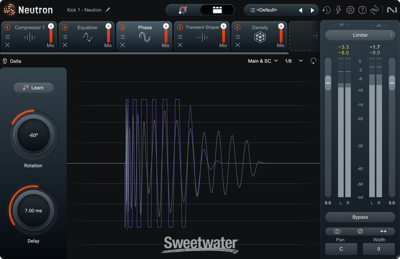Open the undo history
Viewport: 400px width, 259px height.
tap(326, 10)
